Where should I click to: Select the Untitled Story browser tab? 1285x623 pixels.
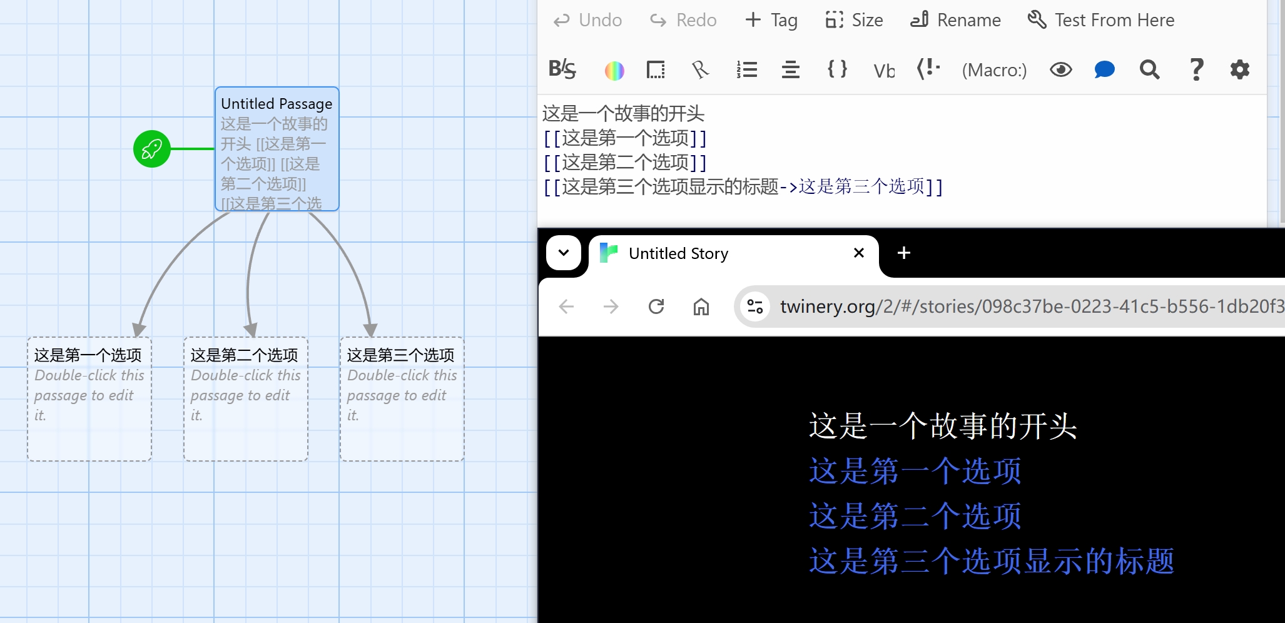coord(719,253)
